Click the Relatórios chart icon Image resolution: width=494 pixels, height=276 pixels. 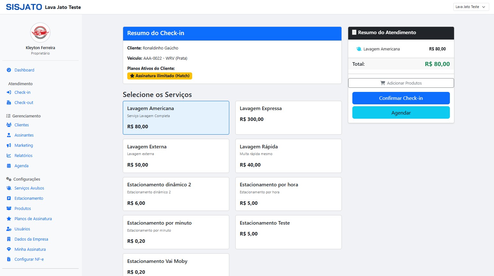[x=9, y=156]
